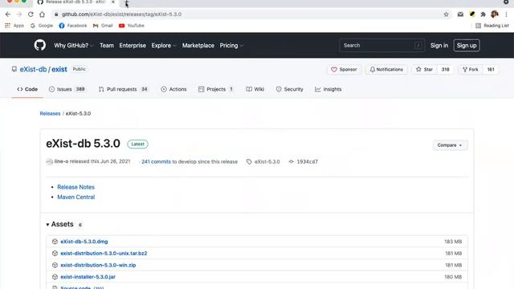Open a new browser tab with plus

point(127,2)
